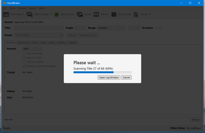Click the Source scanning status text
This screenshot has width=205, height=133.
click(29, 22)
